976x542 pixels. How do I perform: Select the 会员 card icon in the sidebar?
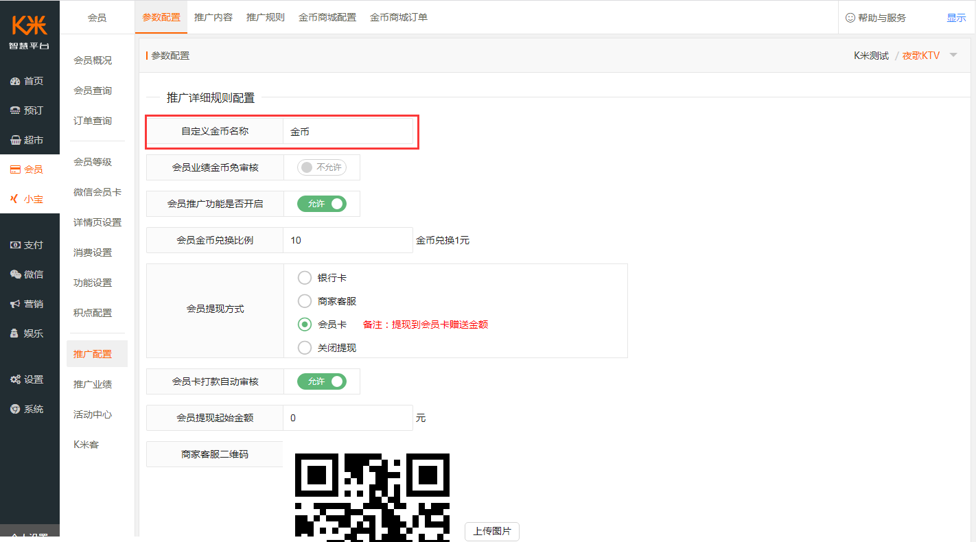click(15, 169)
